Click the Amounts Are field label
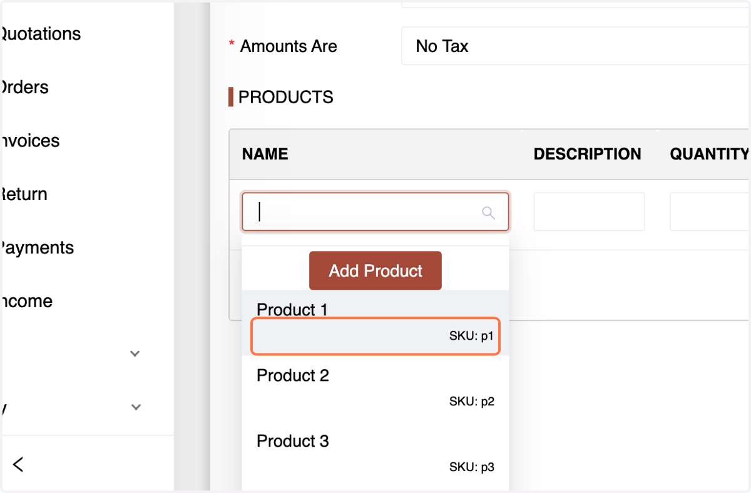This screenshot has height=493, width=751. [289, 46]
